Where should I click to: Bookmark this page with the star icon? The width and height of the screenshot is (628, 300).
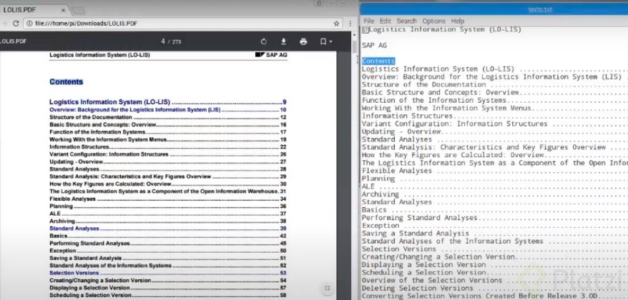pyautogui.click(x=336, y=23)
